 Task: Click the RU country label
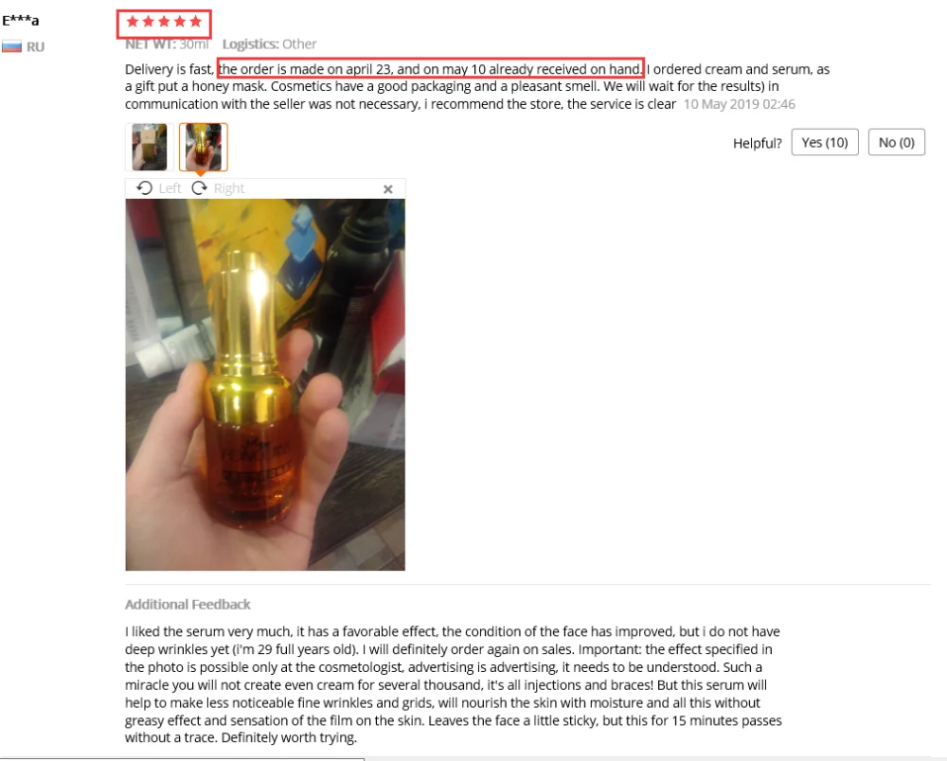click(x=35, y=47)
